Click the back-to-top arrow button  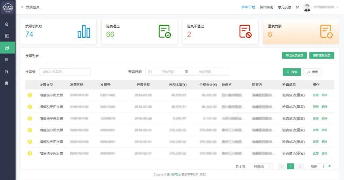coord(330,165)
